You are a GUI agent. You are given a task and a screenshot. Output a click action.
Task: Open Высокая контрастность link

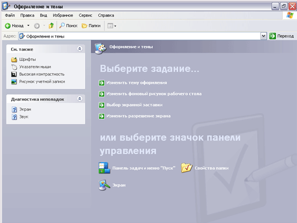tap(42, 74)
